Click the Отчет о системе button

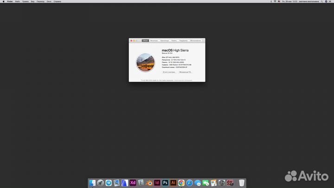tap(169, 72)
